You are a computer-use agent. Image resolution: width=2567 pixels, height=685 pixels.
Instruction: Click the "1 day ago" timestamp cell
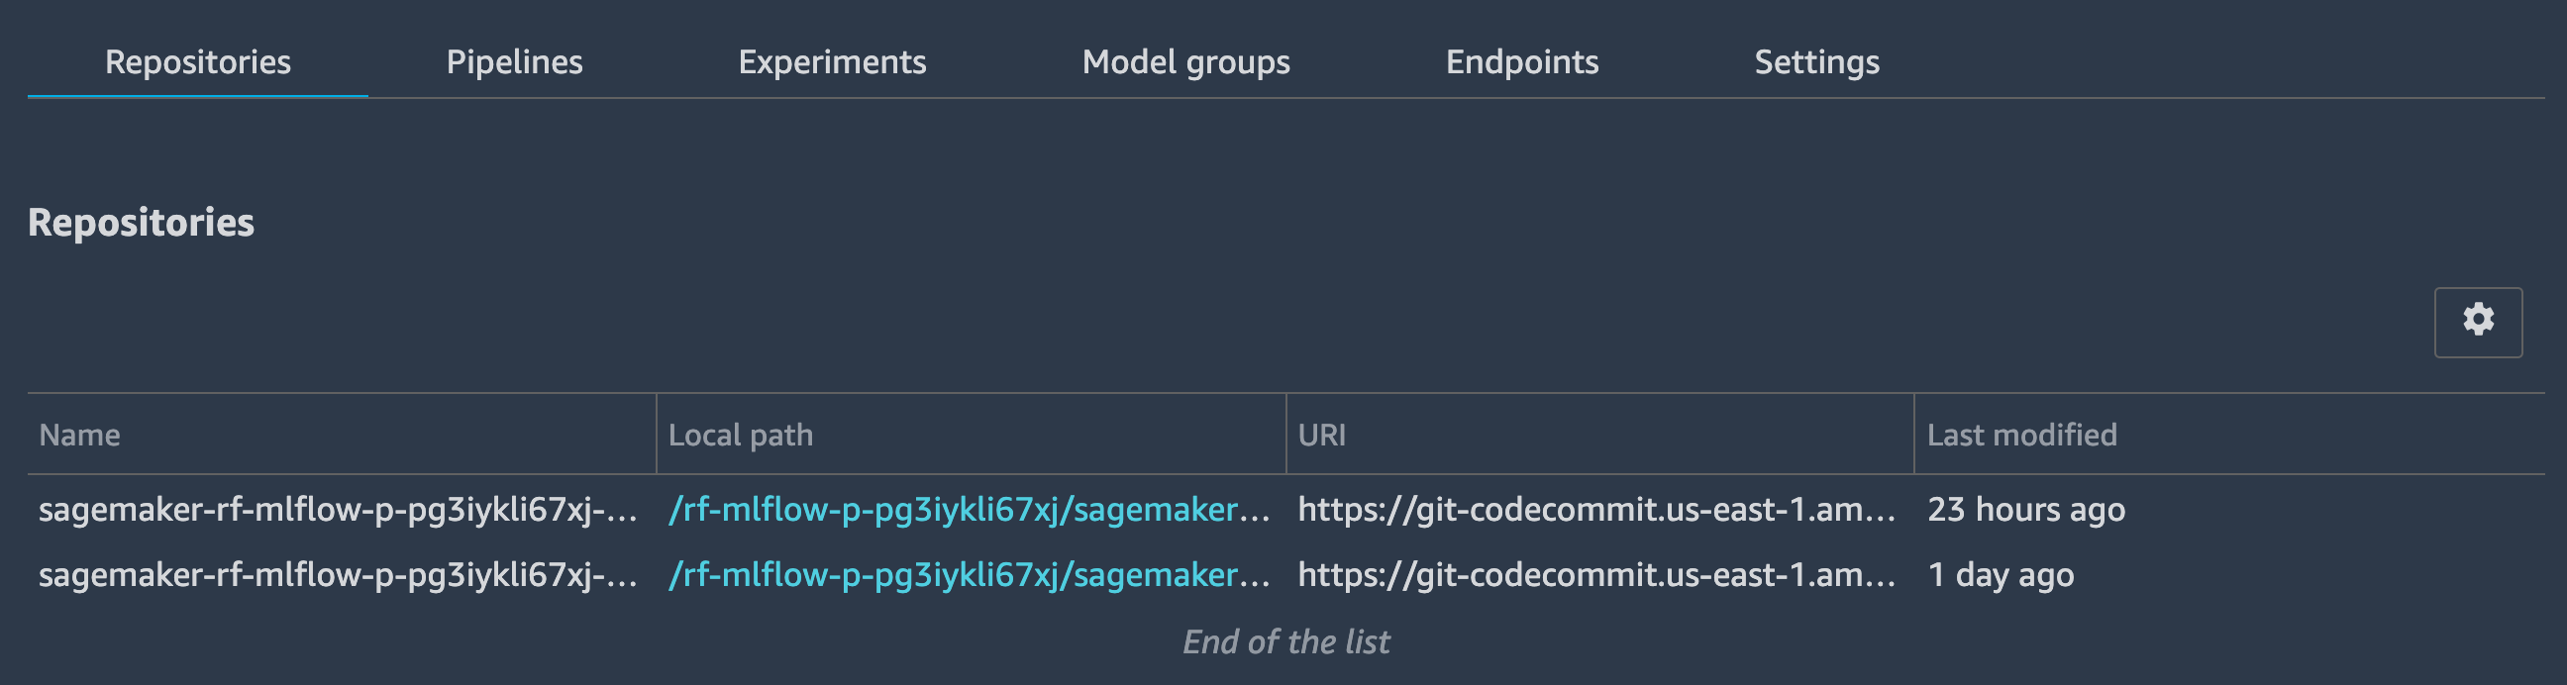pos(2000,575)
